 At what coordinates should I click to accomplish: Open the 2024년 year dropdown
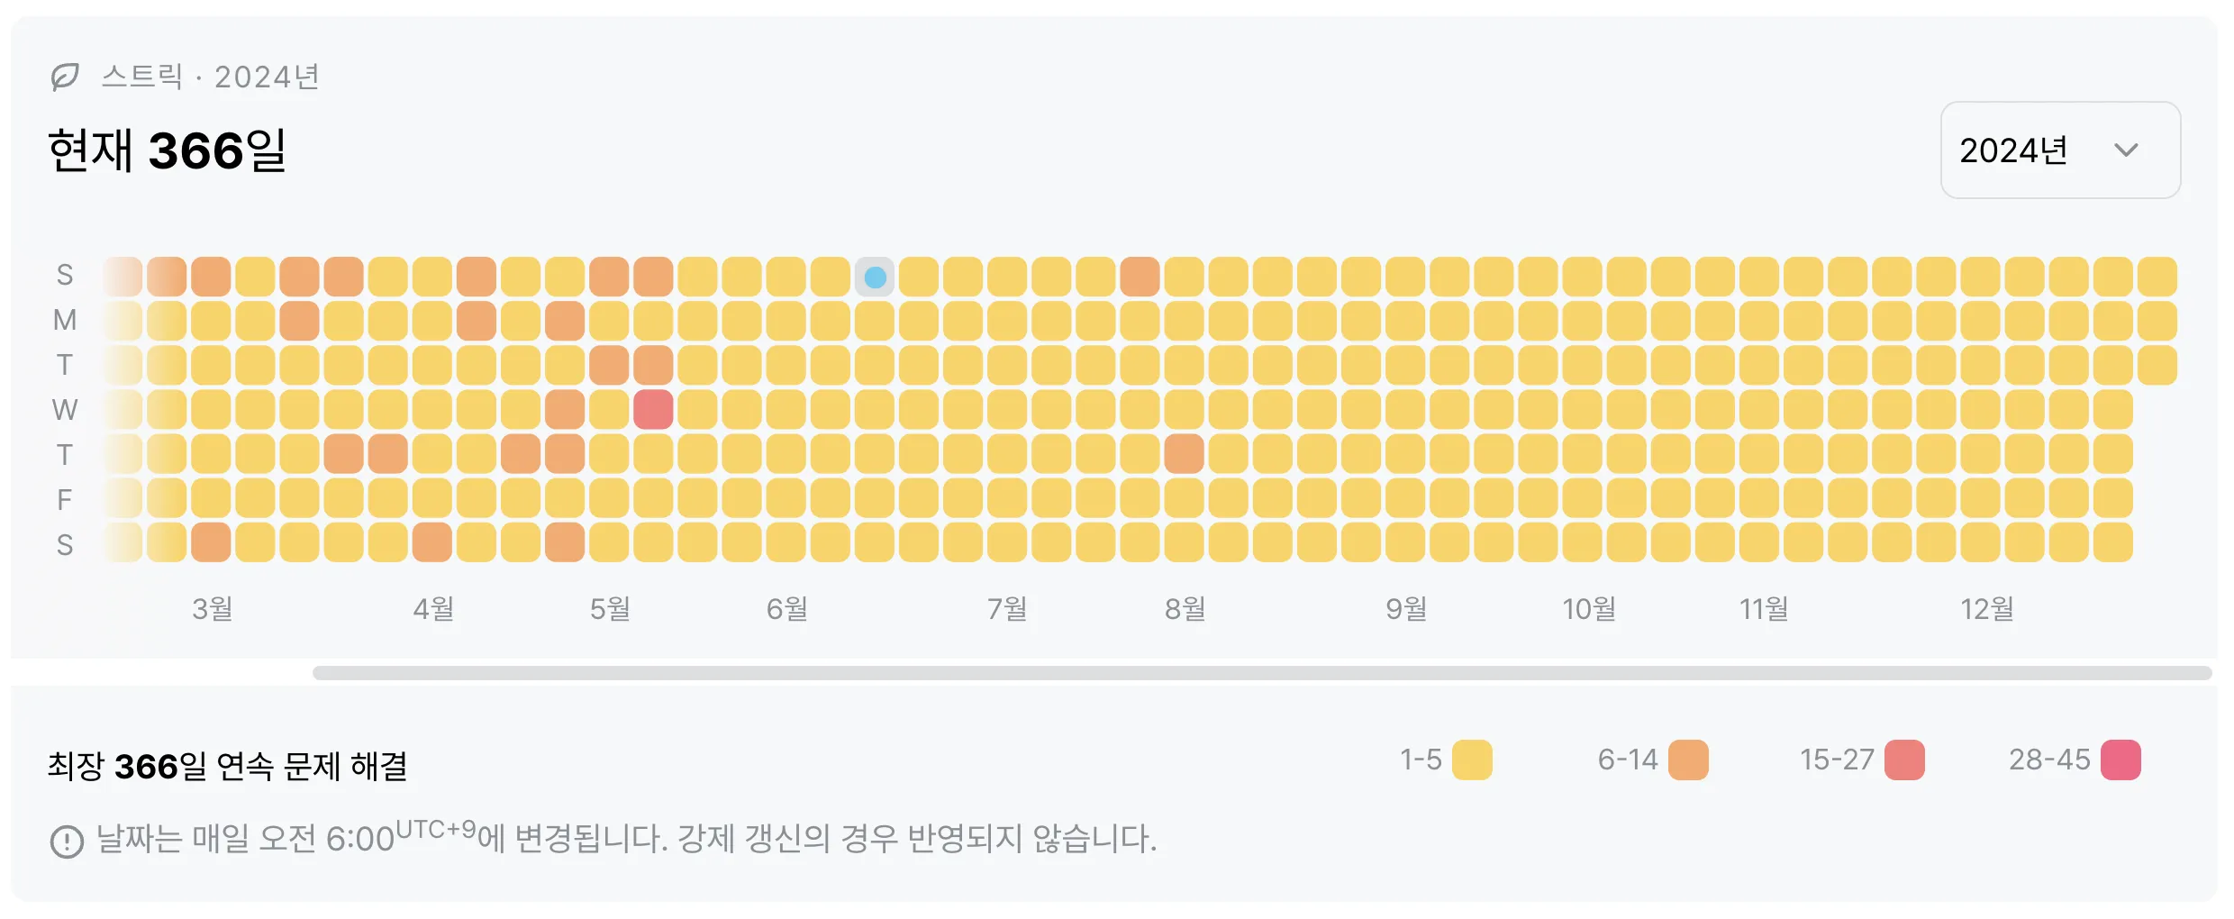pos(2059,150)
